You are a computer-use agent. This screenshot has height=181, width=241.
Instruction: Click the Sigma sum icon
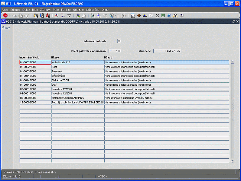tap(157, 15)
